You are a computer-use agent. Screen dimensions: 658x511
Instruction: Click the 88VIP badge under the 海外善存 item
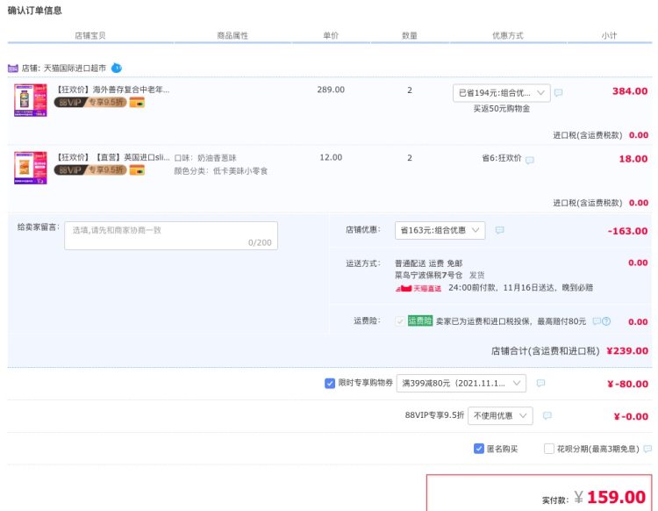pos(90,102)
